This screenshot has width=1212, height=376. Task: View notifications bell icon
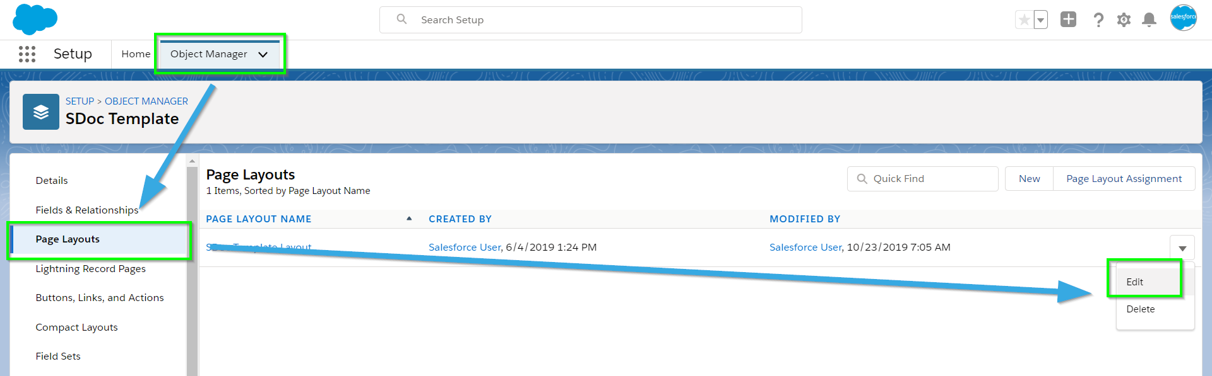pos(1150,20)
